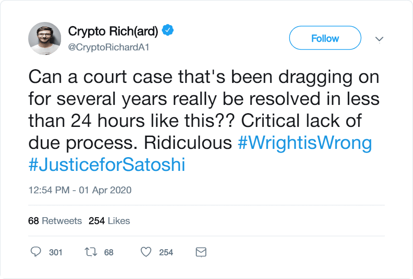Click the retweet arrows icon
413x279 pixels.
[x=91, y=252]
